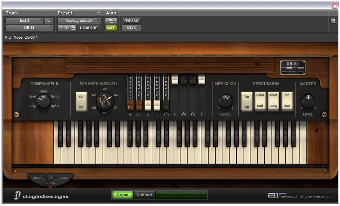The image size is (340, 206).
Task: Click the 4 foot drawbar handle
Action: point(157,105)
